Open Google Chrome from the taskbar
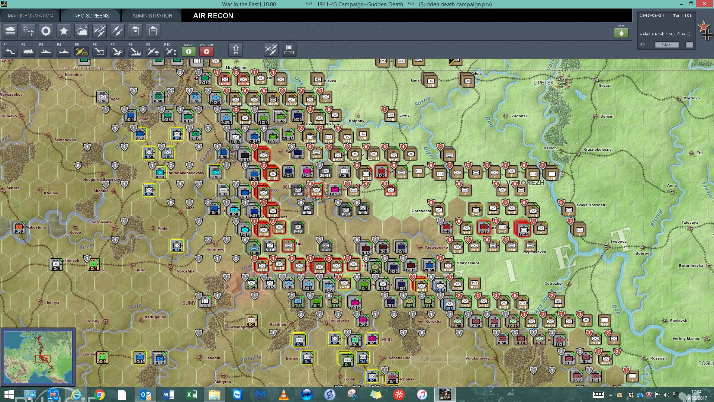The width and height of the screenshot is (714, 402). tap(99, 394)
